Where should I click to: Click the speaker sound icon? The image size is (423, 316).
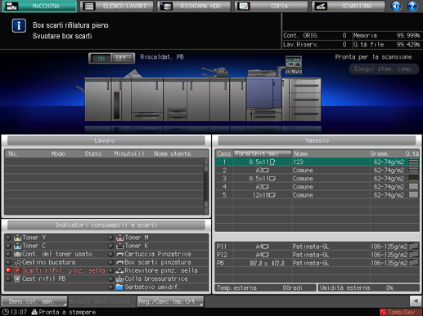coord(396,6)
